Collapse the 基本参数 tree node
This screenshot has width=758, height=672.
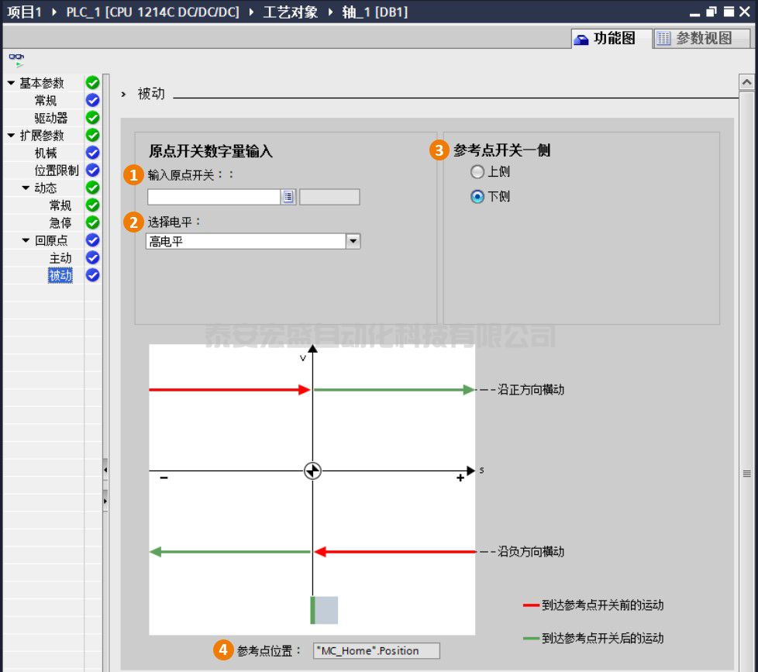(11, 83)
